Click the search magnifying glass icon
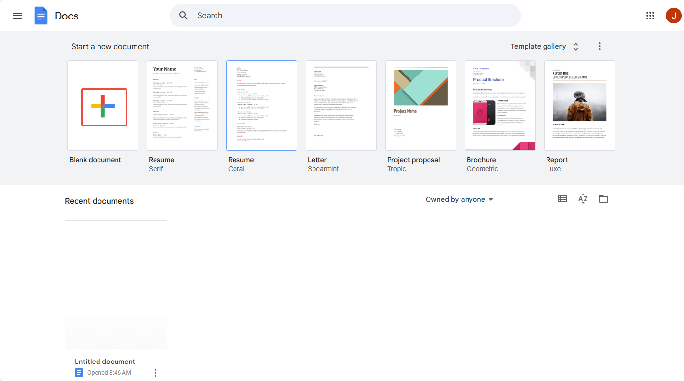Image resolution: width=684 pixels, height=381 pixels. 183,15
